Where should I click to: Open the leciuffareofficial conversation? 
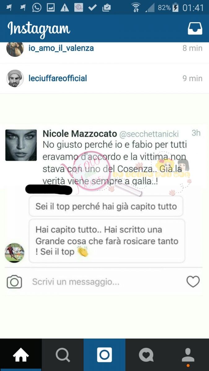click(x=104, y=79)
